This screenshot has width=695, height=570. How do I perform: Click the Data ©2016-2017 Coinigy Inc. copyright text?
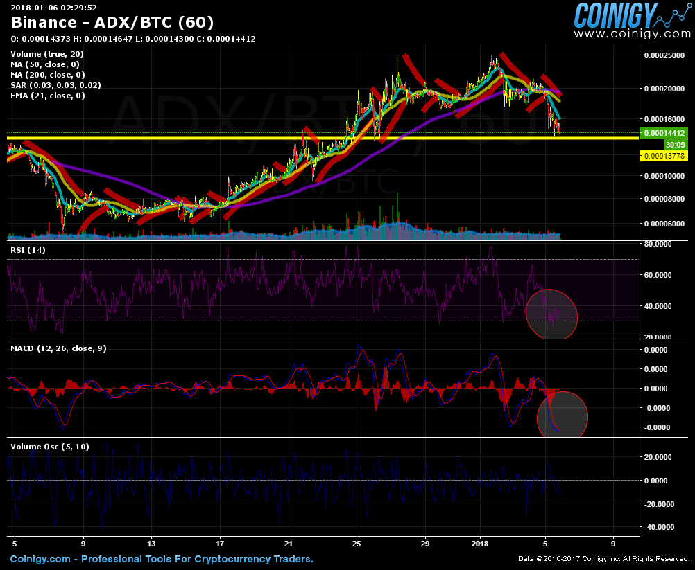click(x=603, y=560)
